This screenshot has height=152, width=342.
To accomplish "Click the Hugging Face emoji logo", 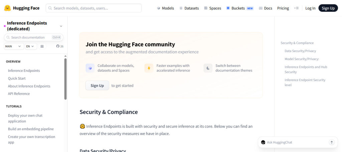I will [7, 8].
